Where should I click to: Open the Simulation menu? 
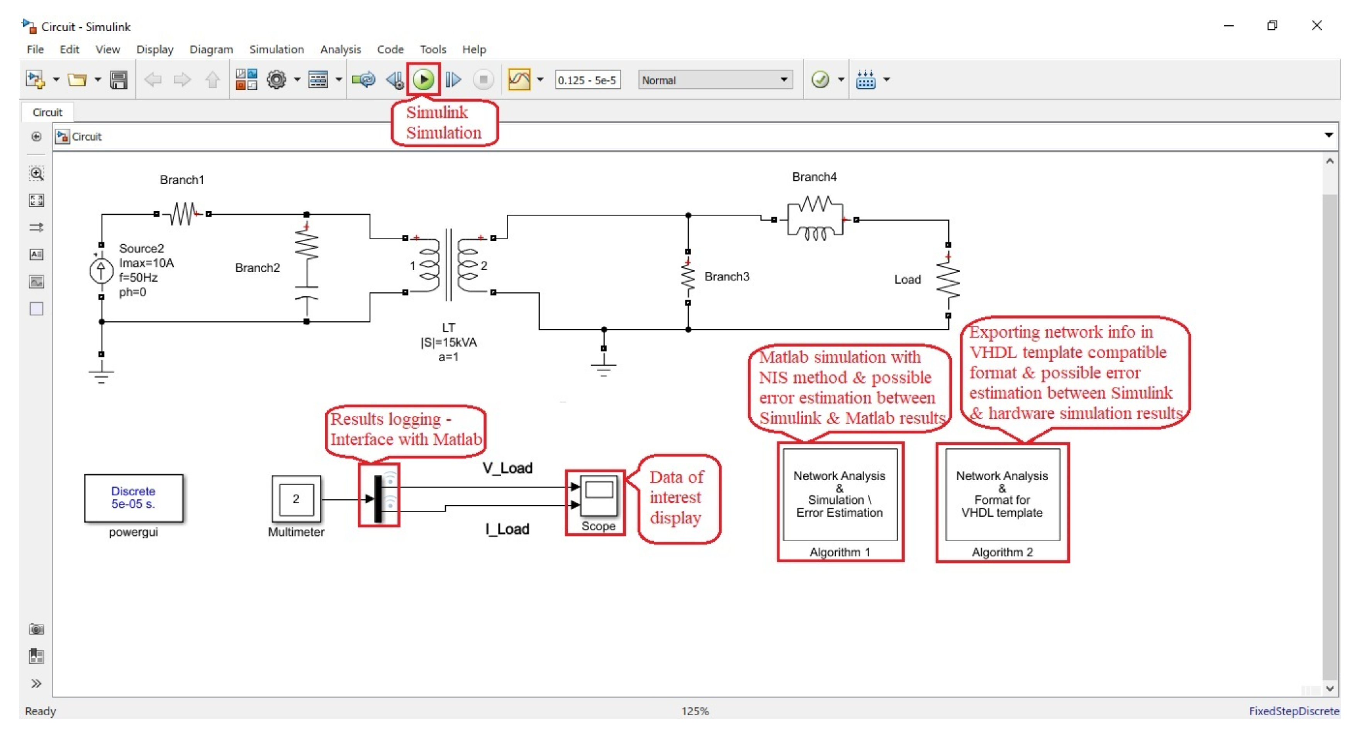pyautogui.click(x=276, y=49)
